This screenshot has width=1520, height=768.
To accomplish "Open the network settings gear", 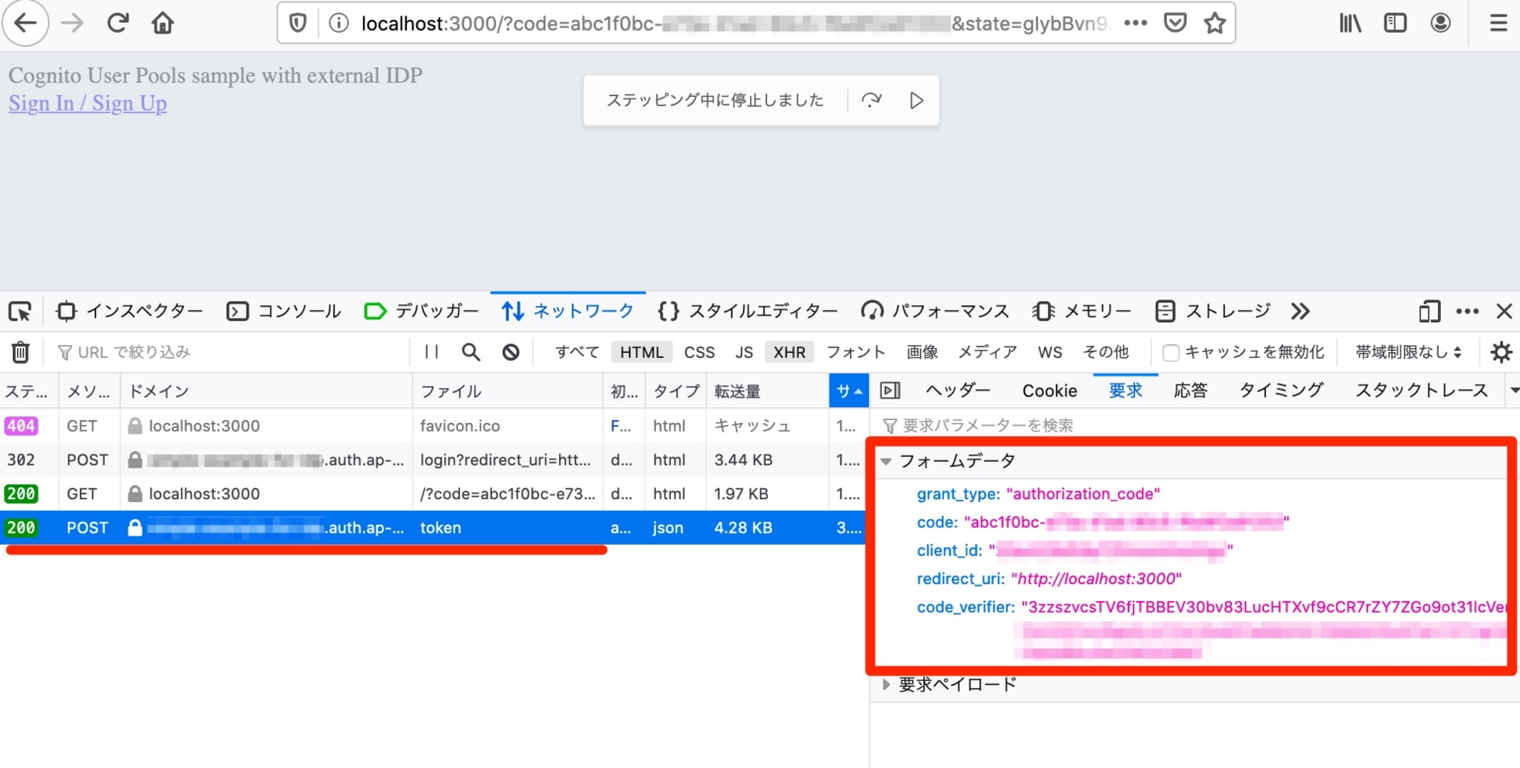I will click(1501, 351).
